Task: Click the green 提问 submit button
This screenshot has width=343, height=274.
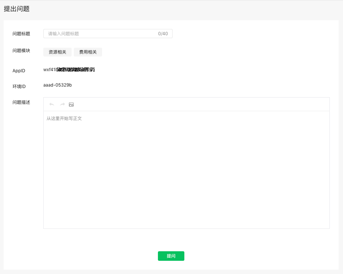Action: point(171,256)
